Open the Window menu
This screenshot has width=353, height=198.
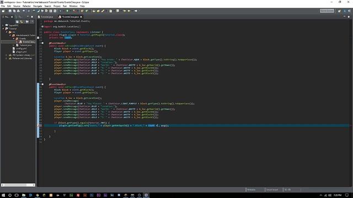click(x=73, y=6)
